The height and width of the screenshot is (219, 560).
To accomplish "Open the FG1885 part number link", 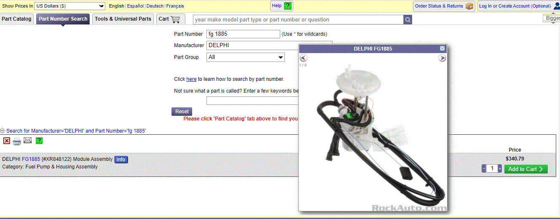I will tap(31, 159).
